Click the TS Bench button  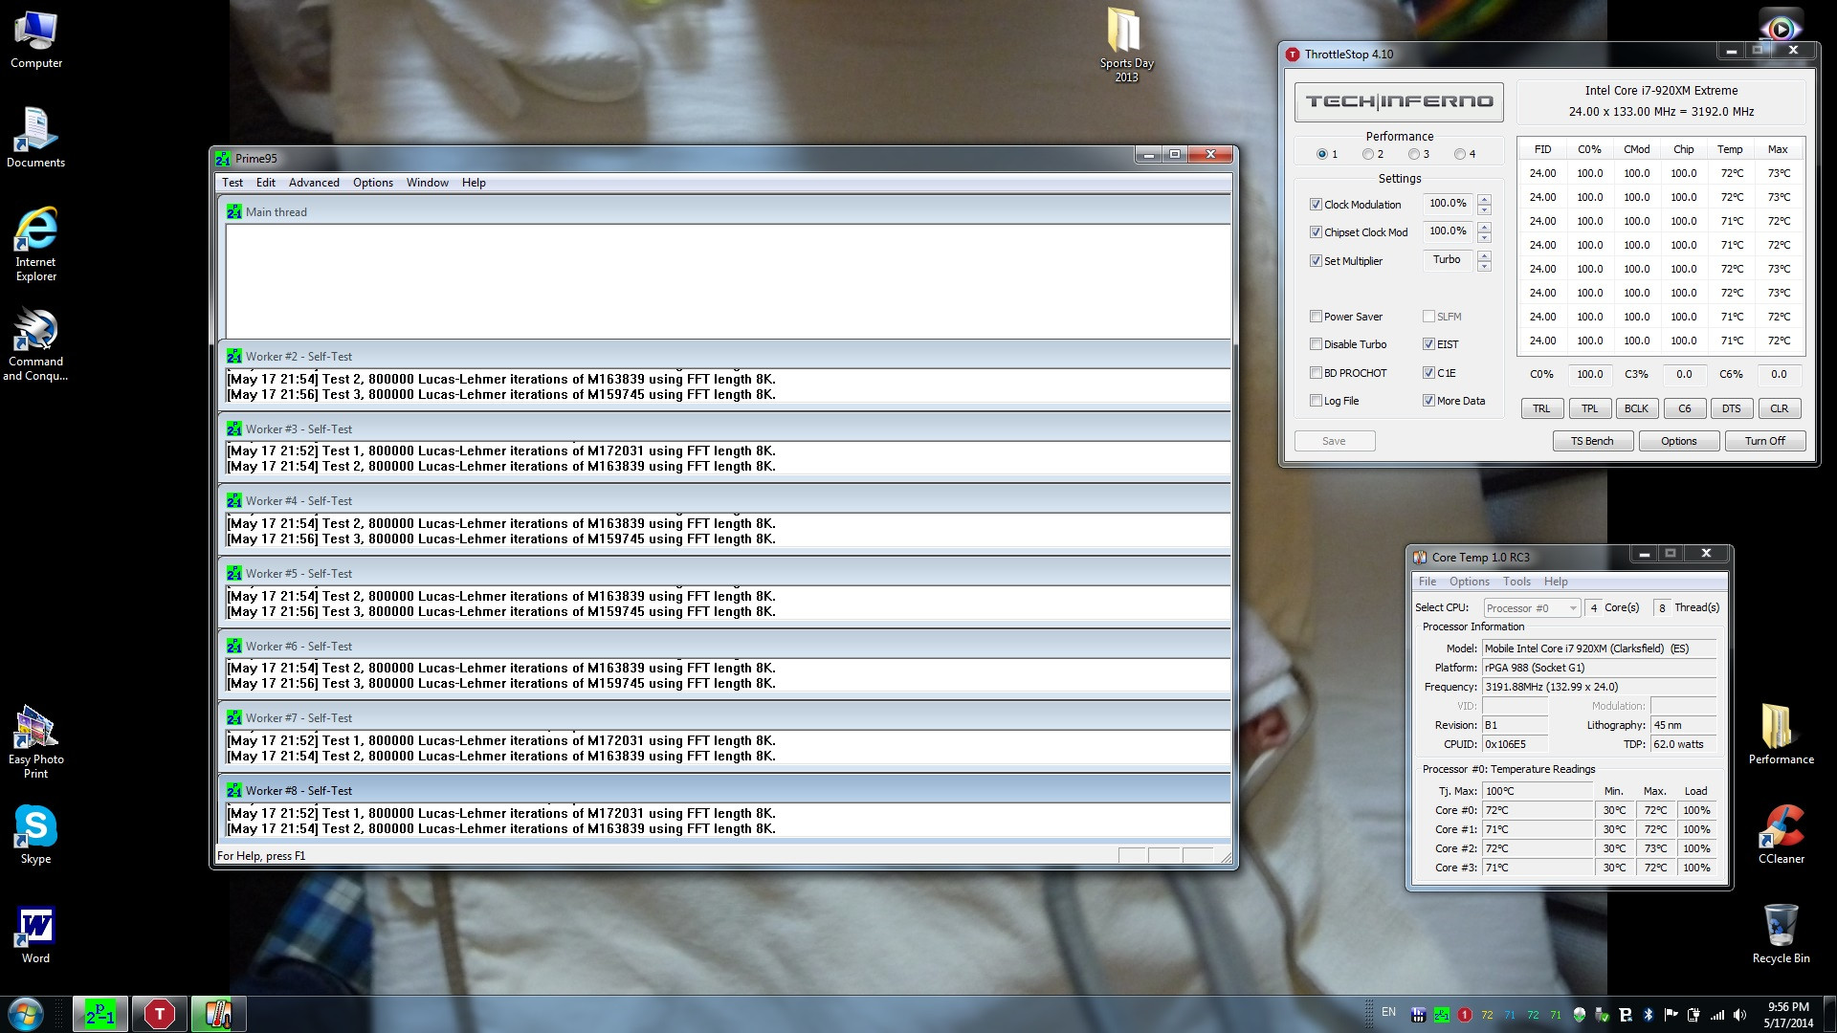(x=1592, y=441)
